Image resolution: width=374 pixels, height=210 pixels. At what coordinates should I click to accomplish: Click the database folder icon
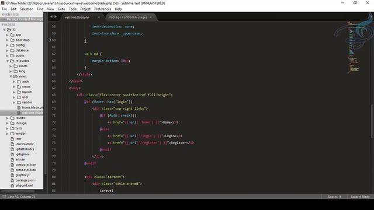click(x=12, y=51)
